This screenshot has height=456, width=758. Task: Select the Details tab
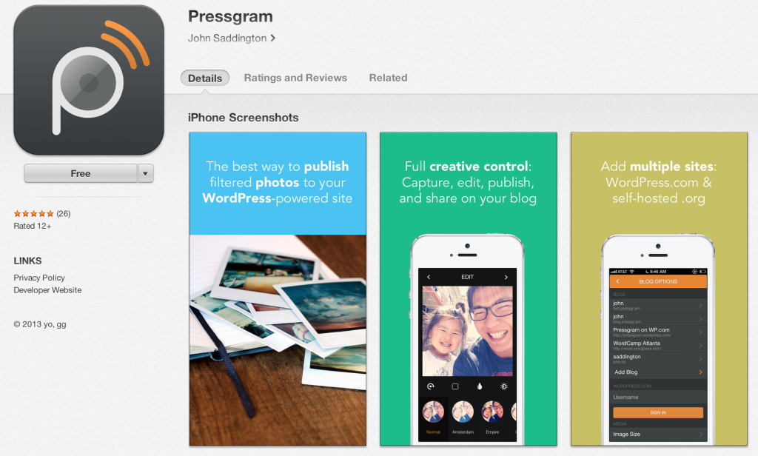(205, 78)
